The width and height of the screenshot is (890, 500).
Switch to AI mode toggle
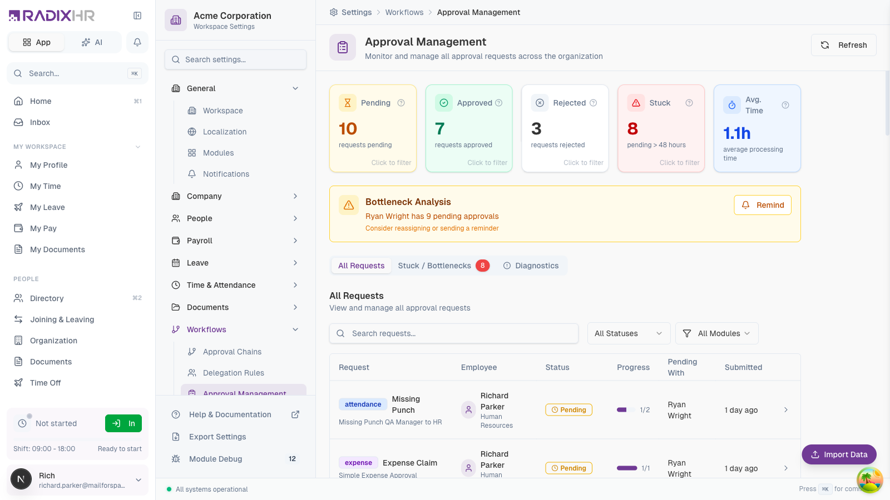coord(92,42)
